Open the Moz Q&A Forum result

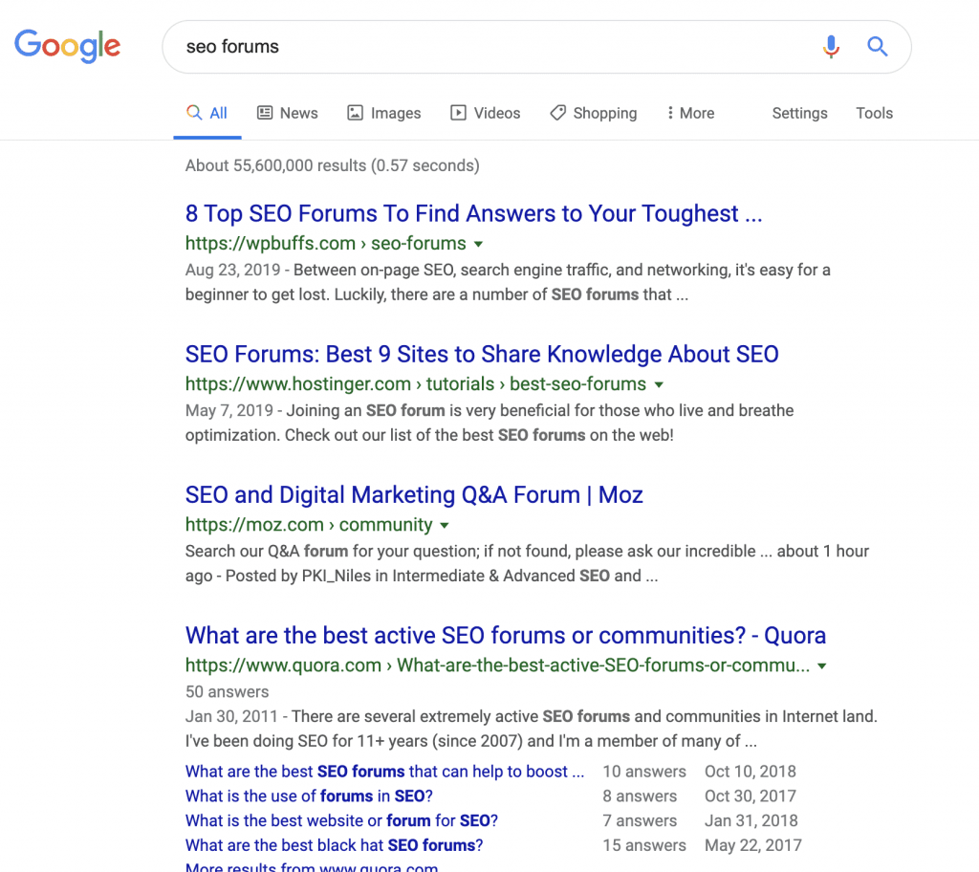(414, 494)
